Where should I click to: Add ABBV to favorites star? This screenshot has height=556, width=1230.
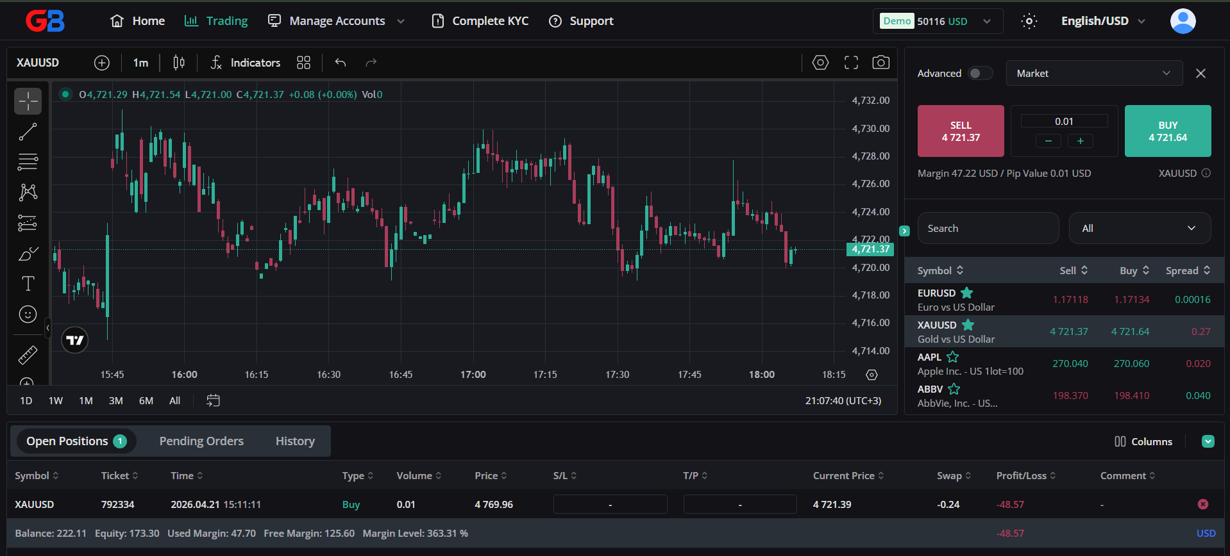click(954, 389)
